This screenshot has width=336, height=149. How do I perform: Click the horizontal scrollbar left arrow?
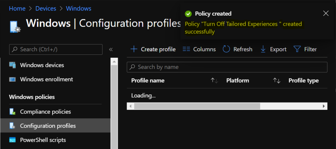131,106
